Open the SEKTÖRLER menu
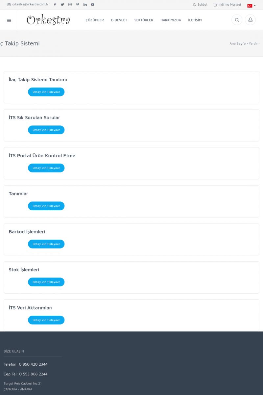263x395 pixels. pyautogui.click(x=144, y=20)
